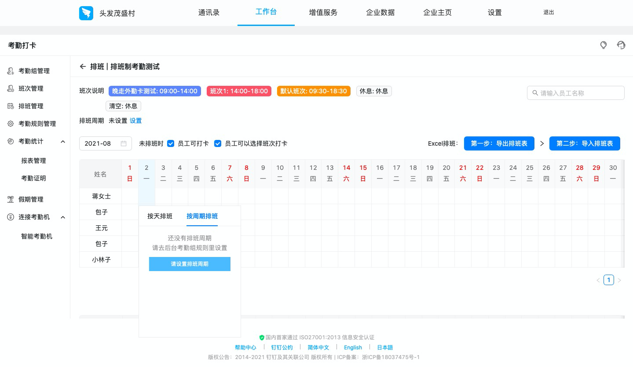The height and width of the screenshot is (367, 633).
Task: Disable 员工可以选择班次打卡
Action: [218, 143]
